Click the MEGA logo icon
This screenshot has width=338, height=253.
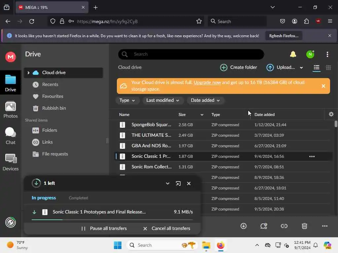(x=10, y=57)
